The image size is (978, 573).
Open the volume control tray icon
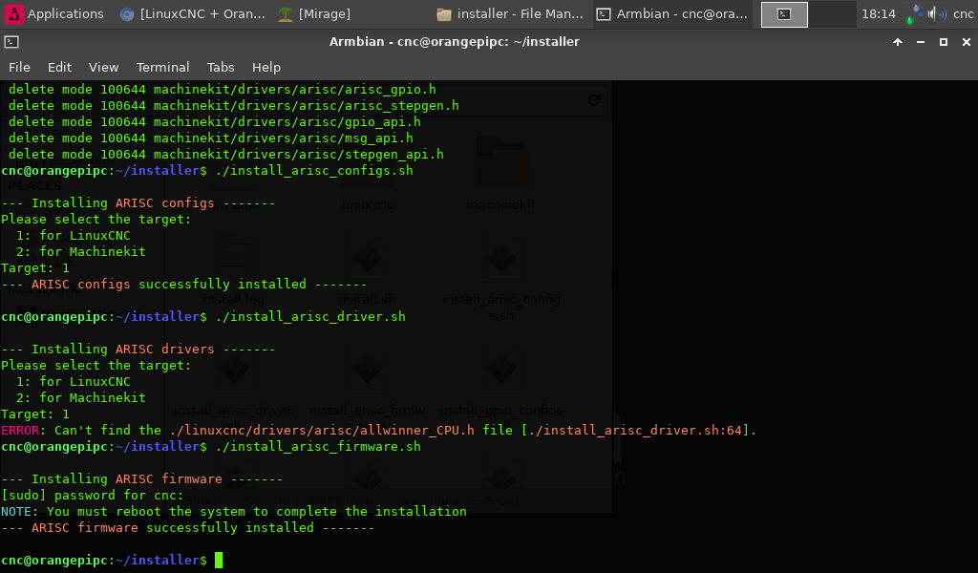937,13
